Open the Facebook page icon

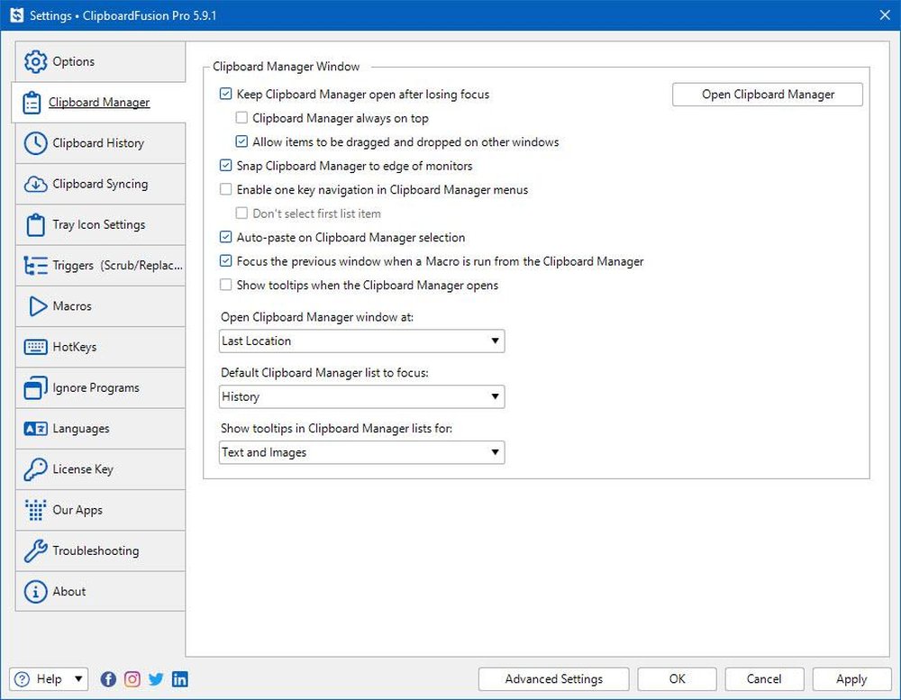tap(108, 679)
